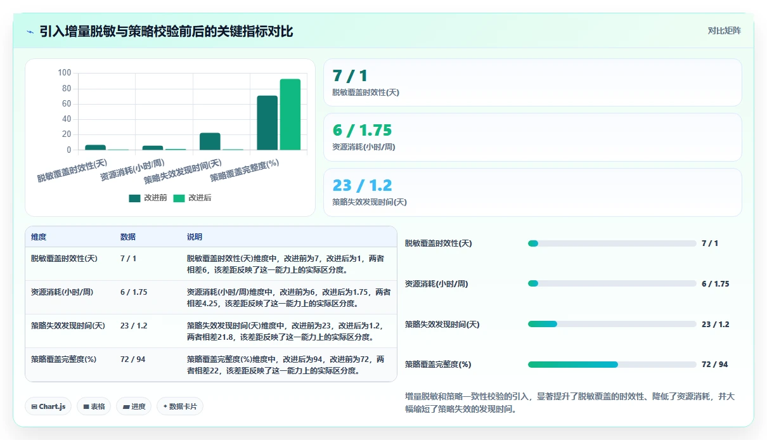Click the summary paragraph about 增量脱敏

click(570, 403)
